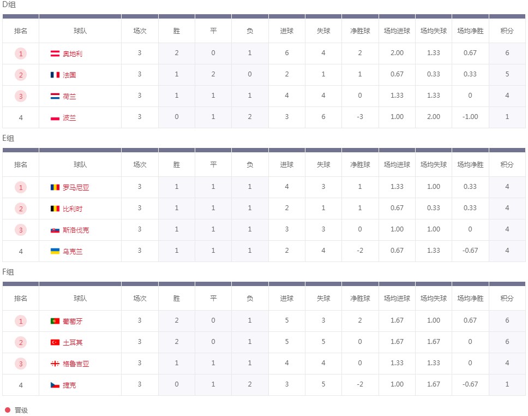
Task: Click the Turkey flag icon
Action: click(55, 342)
